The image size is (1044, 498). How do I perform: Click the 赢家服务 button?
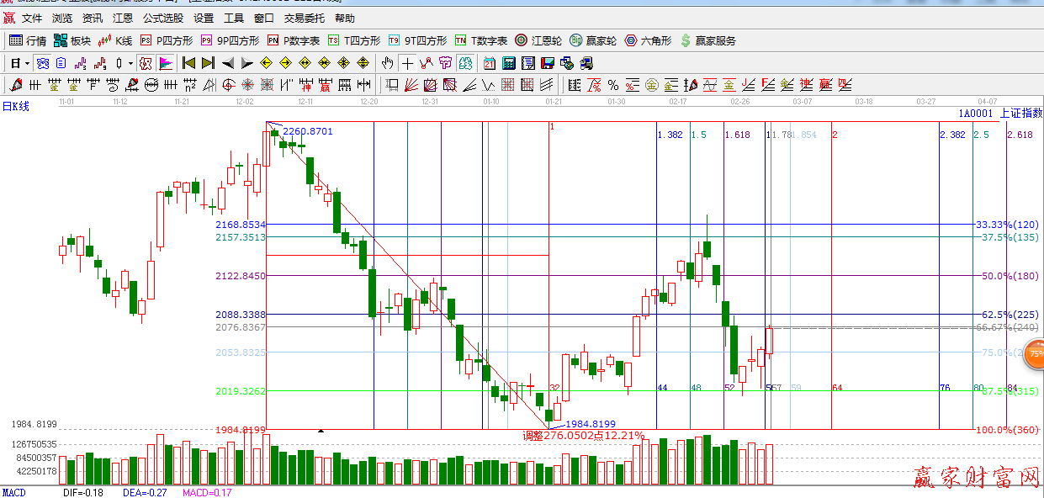708,40
